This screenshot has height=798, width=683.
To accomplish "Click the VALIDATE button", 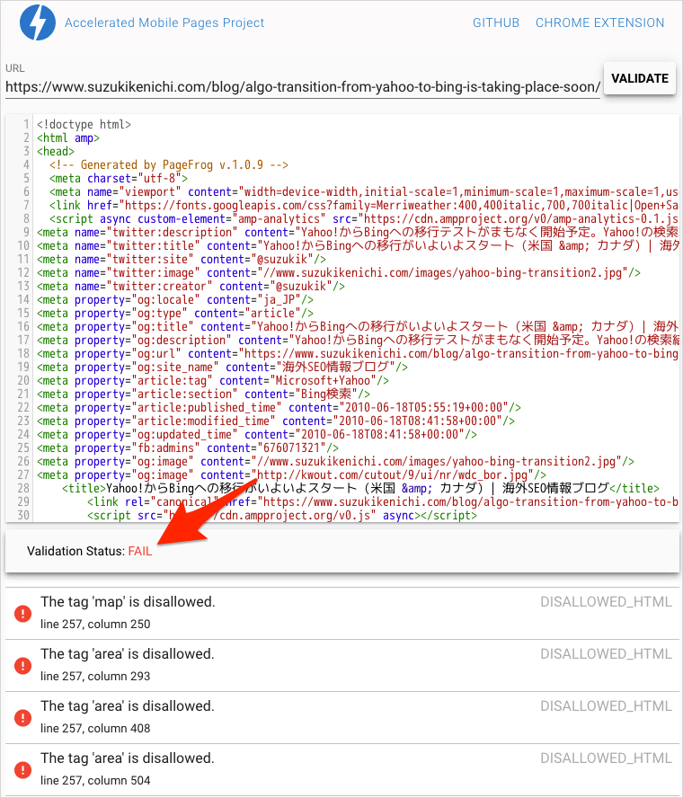I will tap(640, 78).
